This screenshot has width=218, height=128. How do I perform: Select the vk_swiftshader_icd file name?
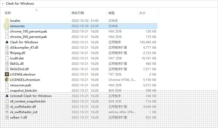click(x=24, y=112)
